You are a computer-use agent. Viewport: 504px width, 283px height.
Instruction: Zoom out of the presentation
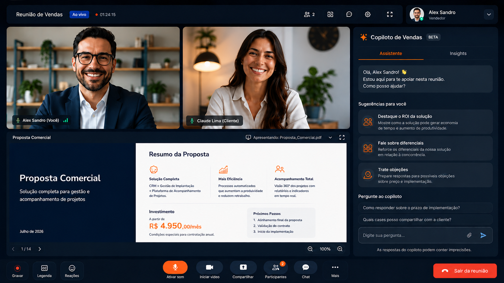310,249
